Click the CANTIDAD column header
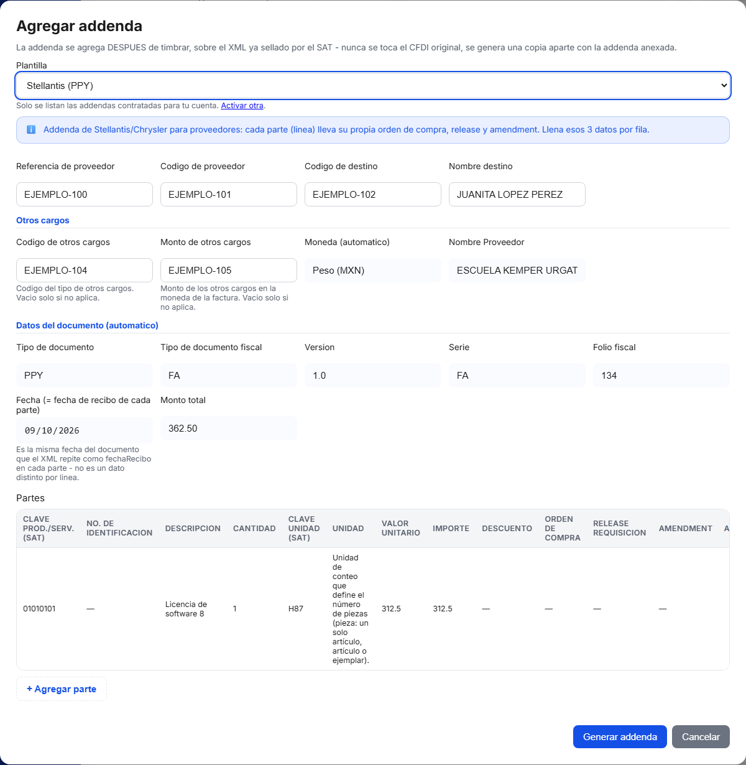 [254, 529]
